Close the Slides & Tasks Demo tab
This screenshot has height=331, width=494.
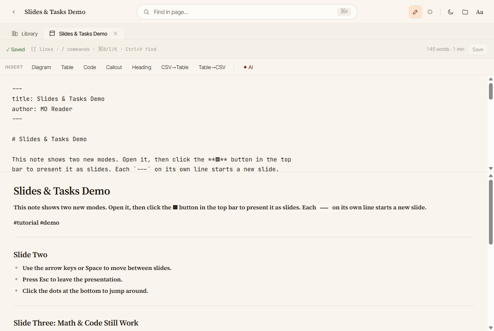point(115,33)
